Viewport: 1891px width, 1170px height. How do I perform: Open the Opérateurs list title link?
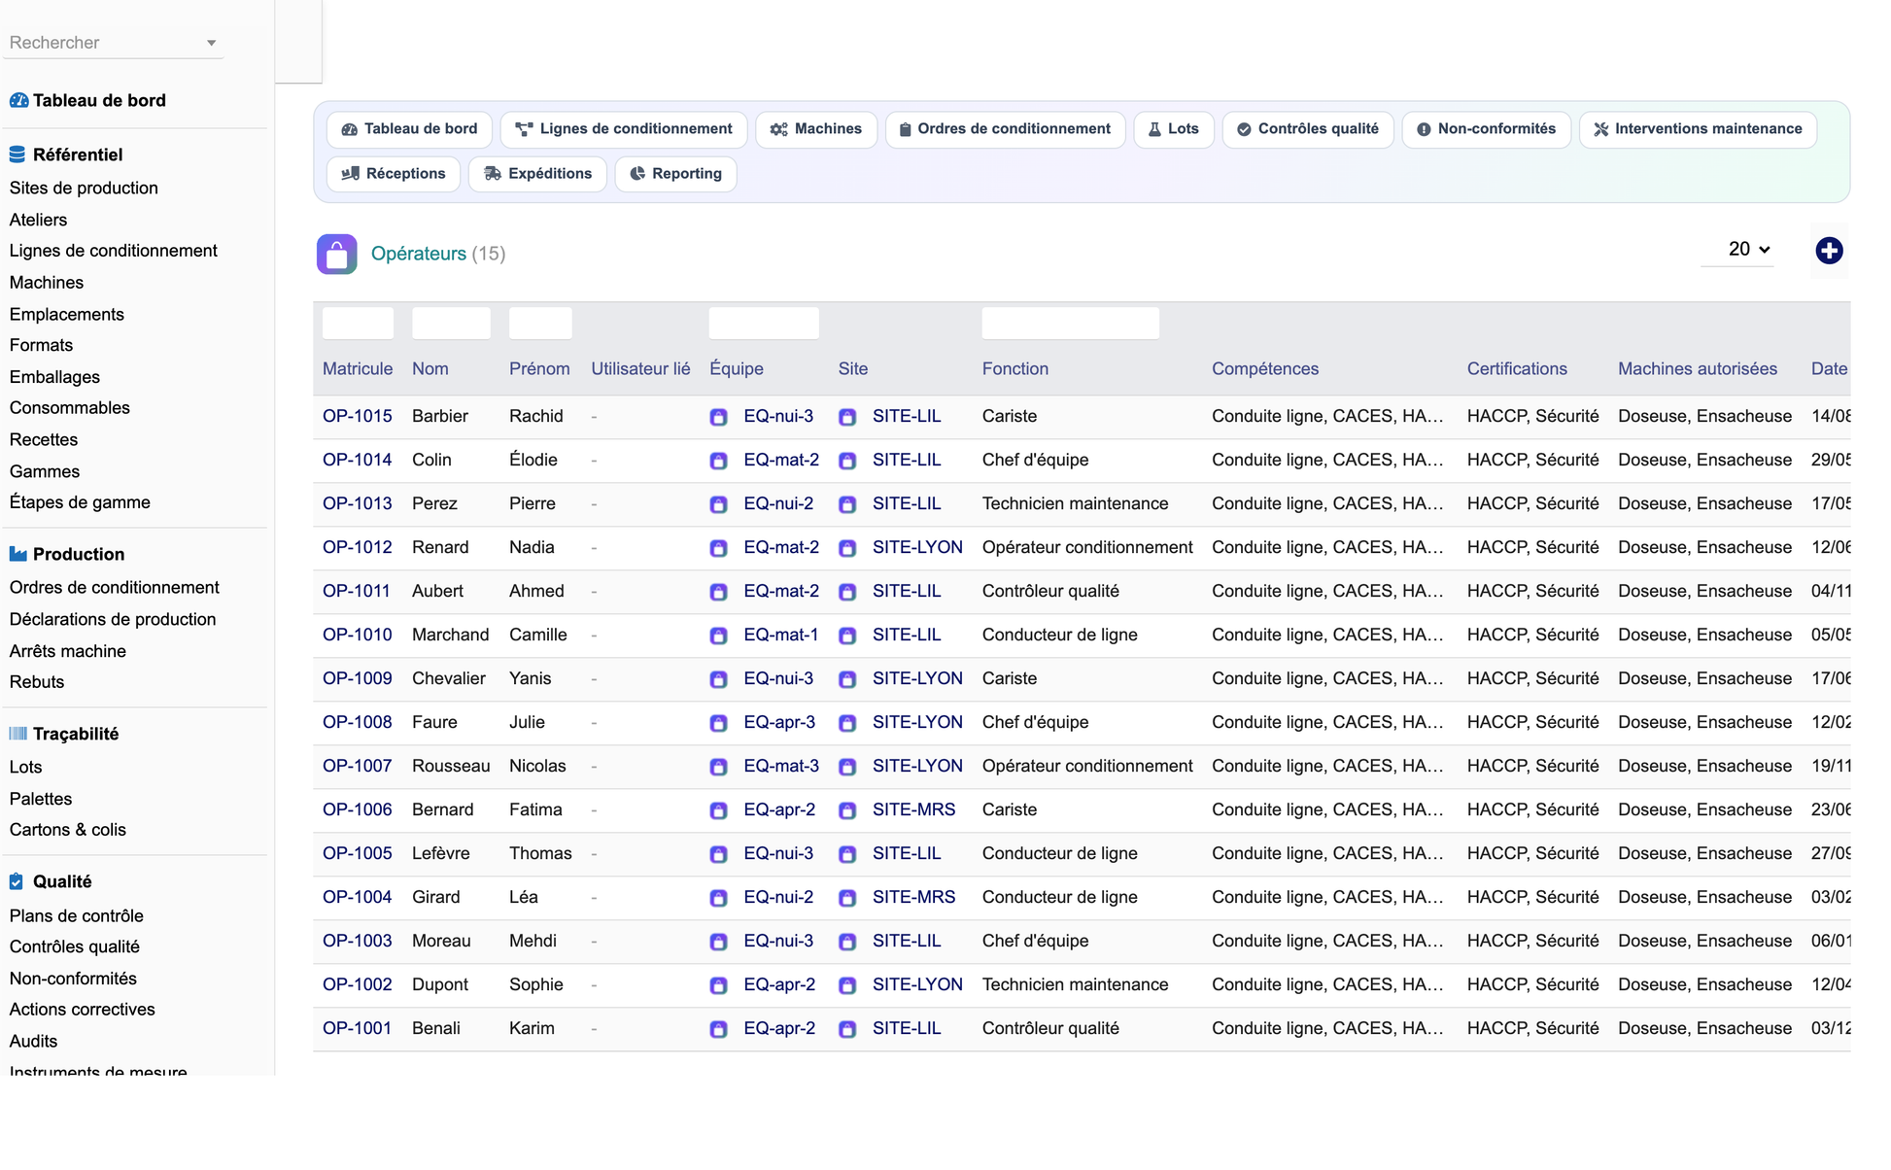(x=419, y=254)
